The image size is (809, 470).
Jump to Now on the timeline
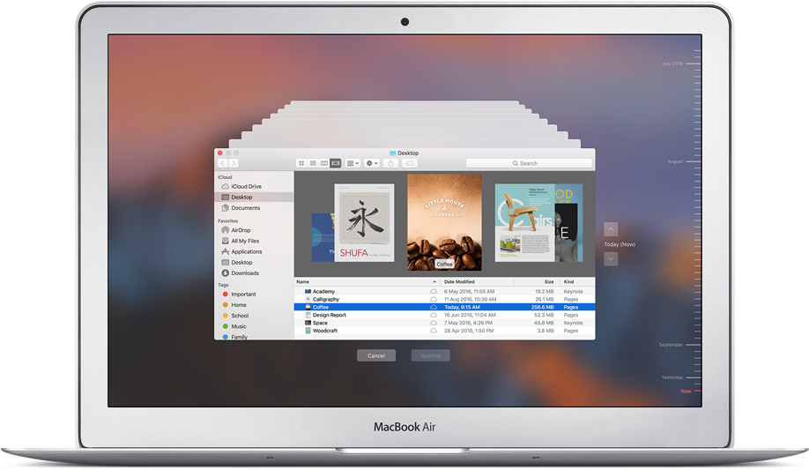pos(686,392)
